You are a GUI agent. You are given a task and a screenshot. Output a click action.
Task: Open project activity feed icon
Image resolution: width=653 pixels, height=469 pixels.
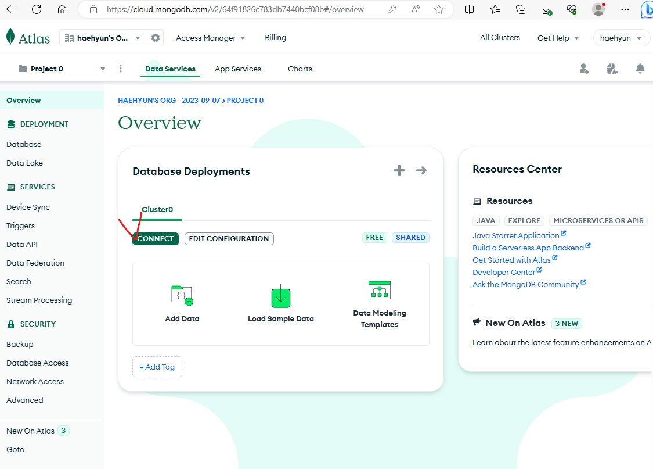click(612, 69)
